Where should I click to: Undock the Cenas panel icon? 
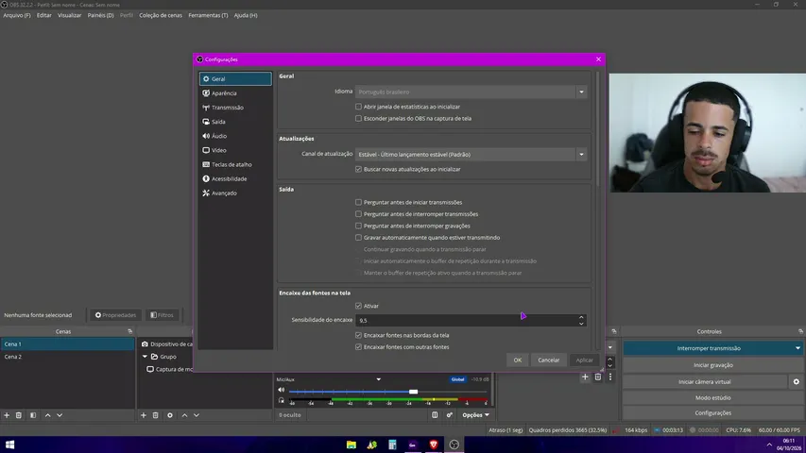click(x=129, y=332)
